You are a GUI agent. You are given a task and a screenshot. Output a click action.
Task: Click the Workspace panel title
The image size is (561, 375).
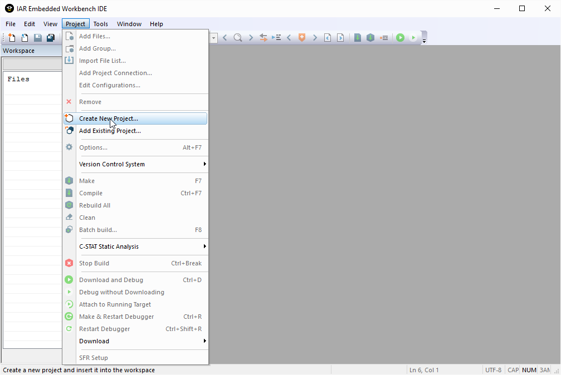point(18,51)
